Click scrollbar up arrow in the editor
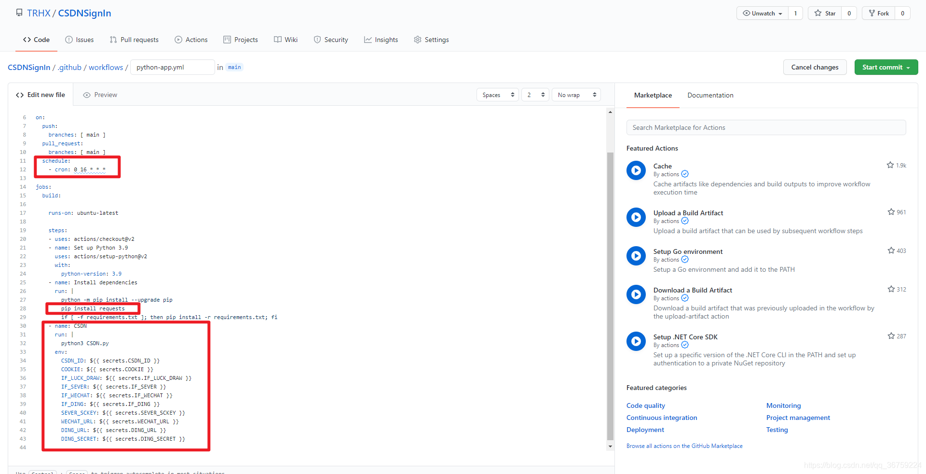This screenshot has width=926, height=474. coord(610,112)
